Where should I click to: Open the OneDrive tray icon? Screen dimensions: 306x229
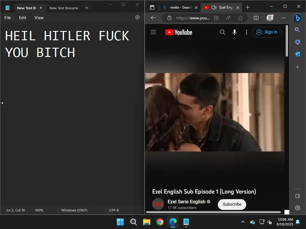click(x=252, y=222)
